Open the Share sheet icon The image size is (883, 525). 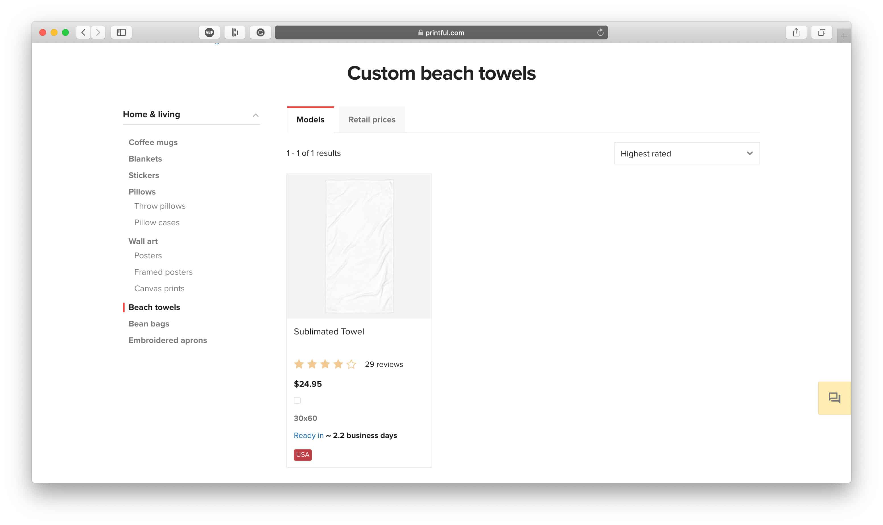click(796, 32)
